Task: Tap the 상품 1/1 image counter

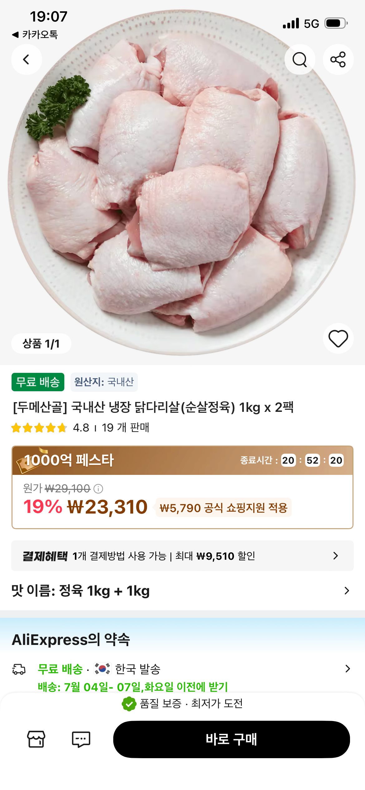Action: tap(41, 344)
